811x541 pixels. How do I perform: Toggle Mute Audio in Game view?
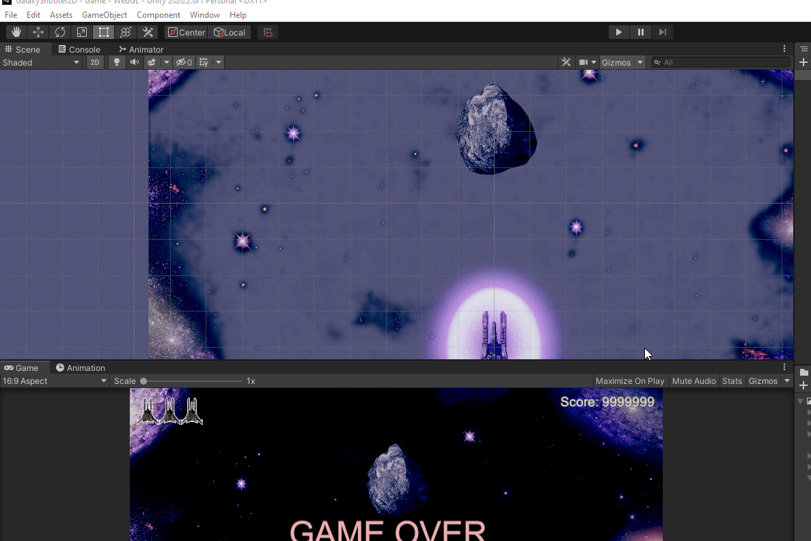[x=694, y=381]
